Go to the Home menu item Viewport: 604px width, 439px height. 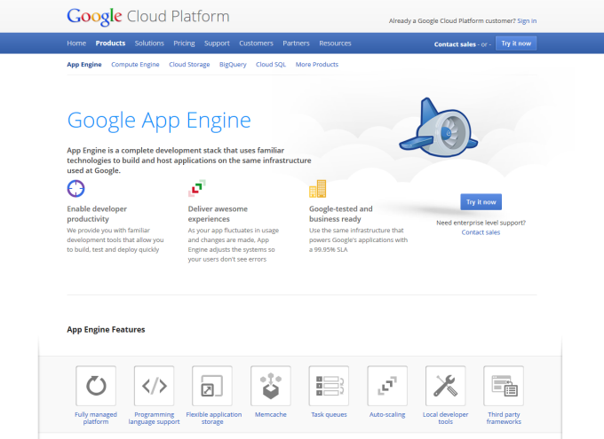click(x=76, y=43)
